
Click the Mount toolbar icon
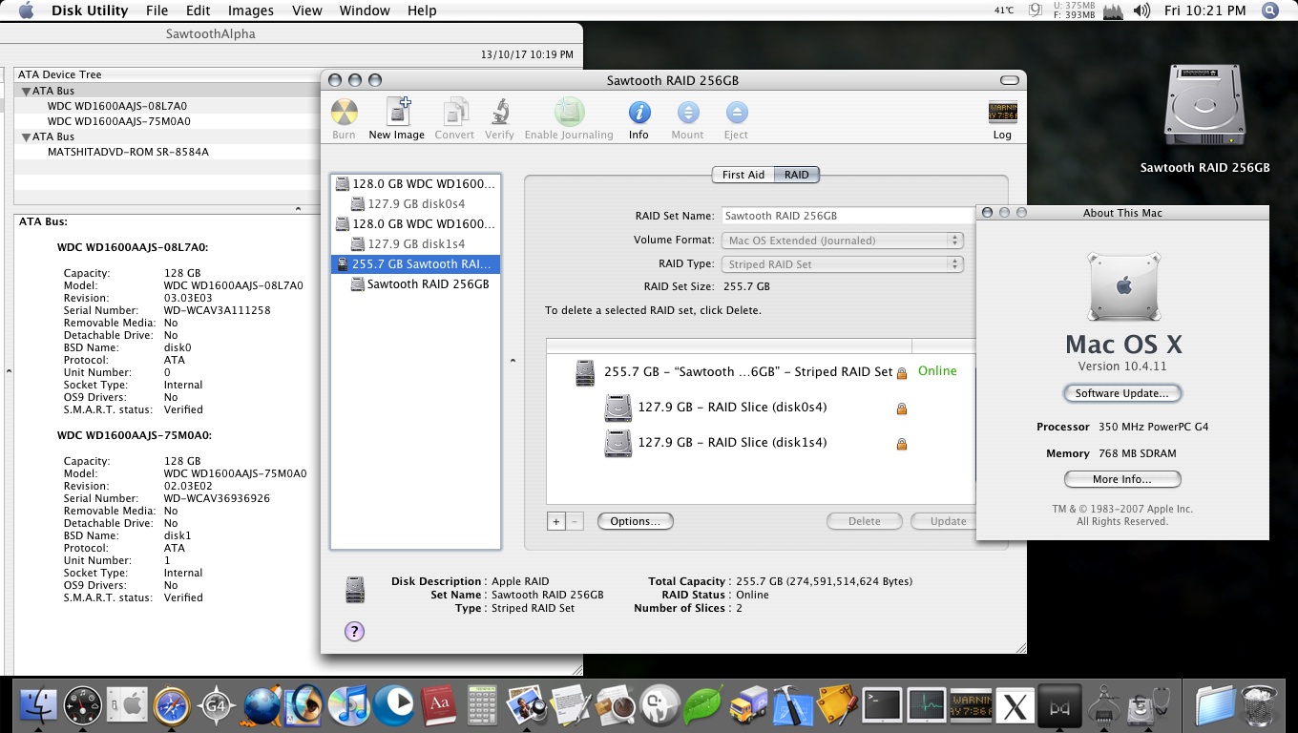tap(687, 113)
